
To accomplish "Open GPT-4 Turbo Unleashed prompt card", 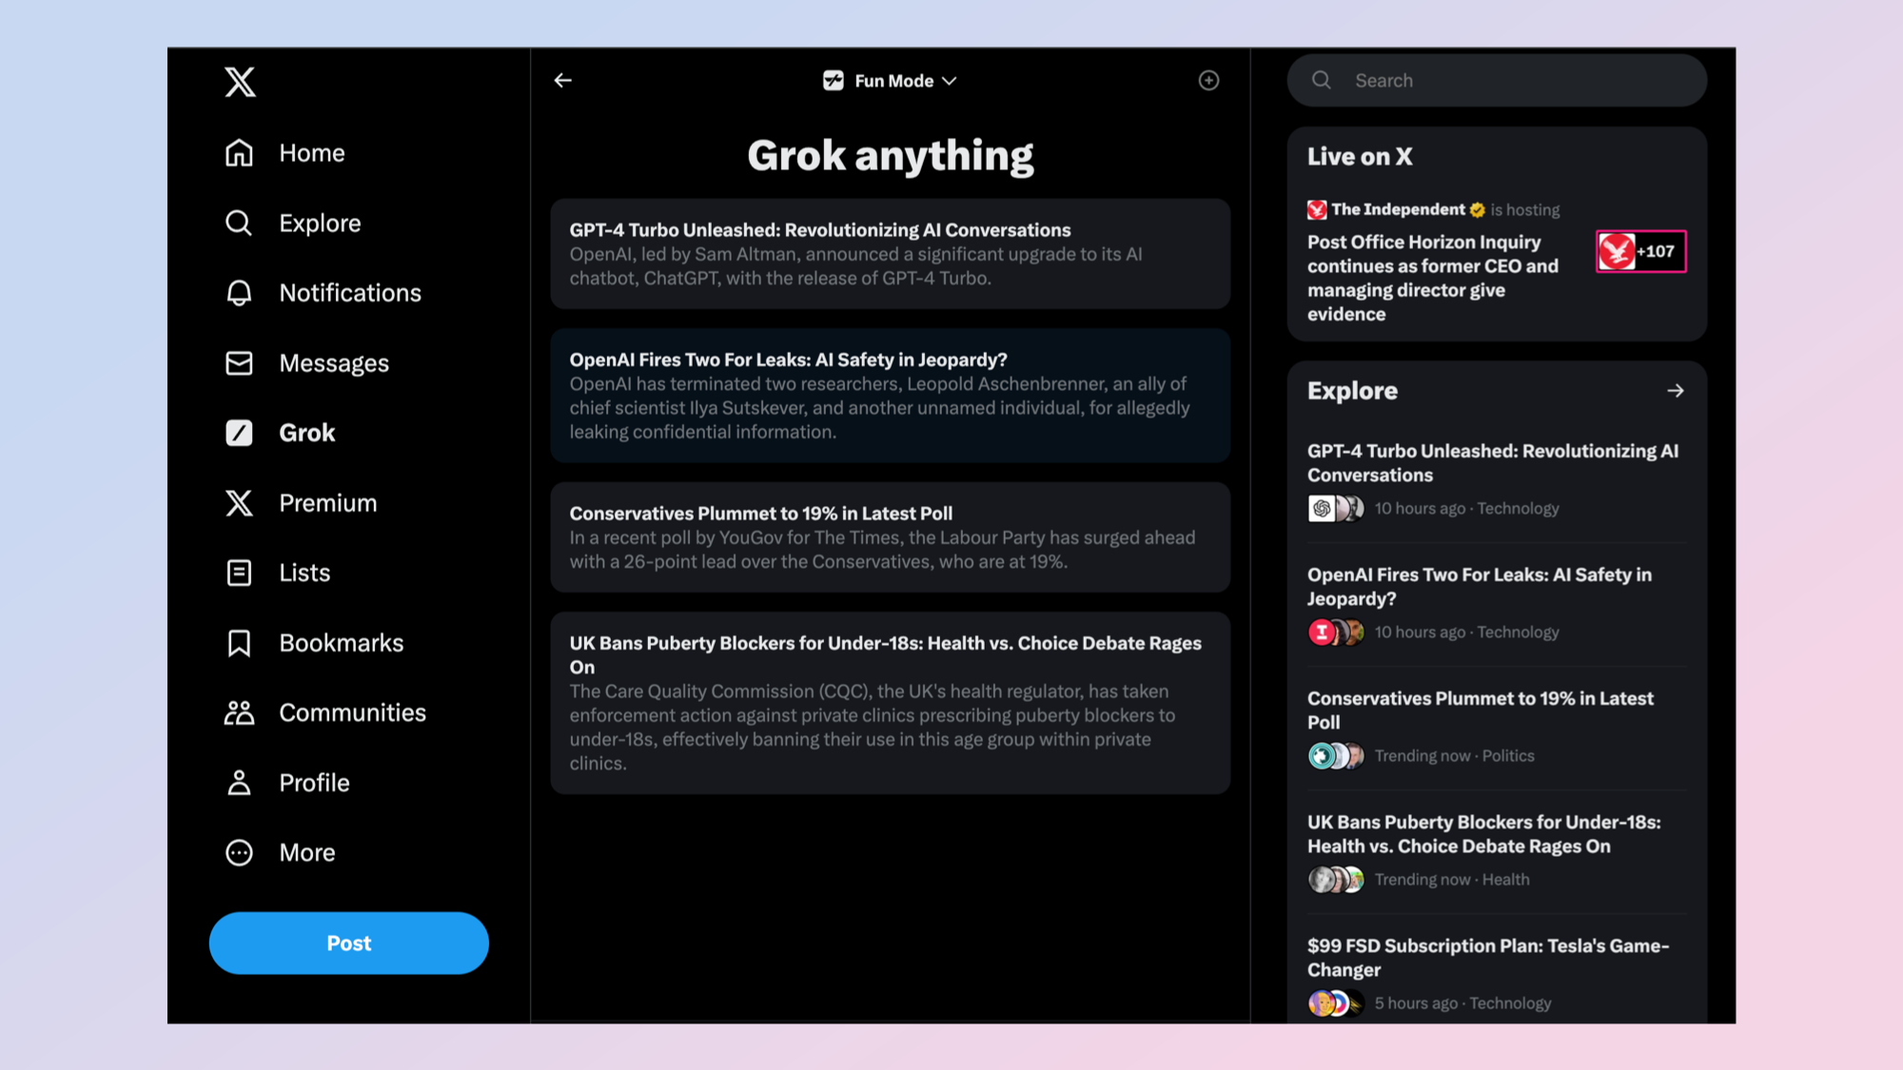I will click(x=890, y=254).
